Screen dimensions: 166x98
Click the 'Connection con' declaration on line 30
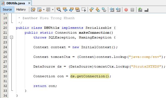coord(49,76)
